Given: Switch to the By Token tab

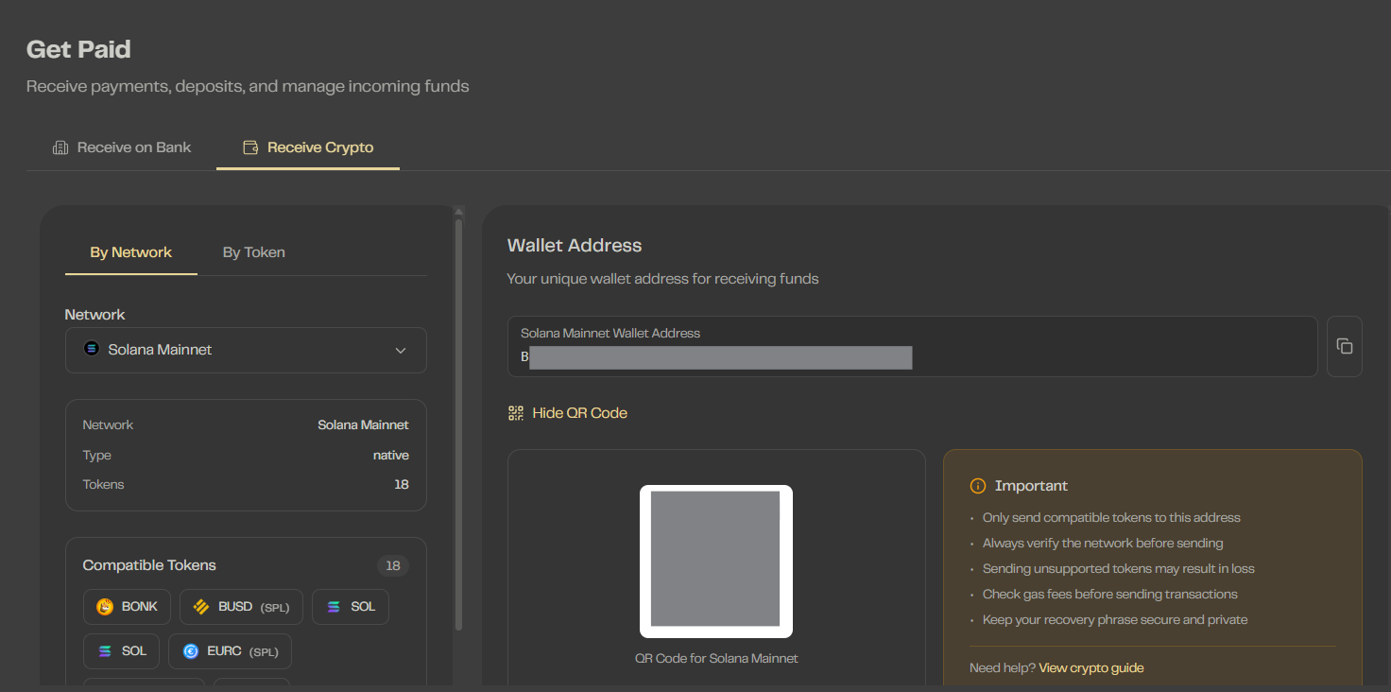Looking at the screenshot, I should [x=253, y=252].
